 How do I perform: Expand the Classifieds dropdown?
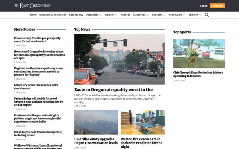click(141, 15)
